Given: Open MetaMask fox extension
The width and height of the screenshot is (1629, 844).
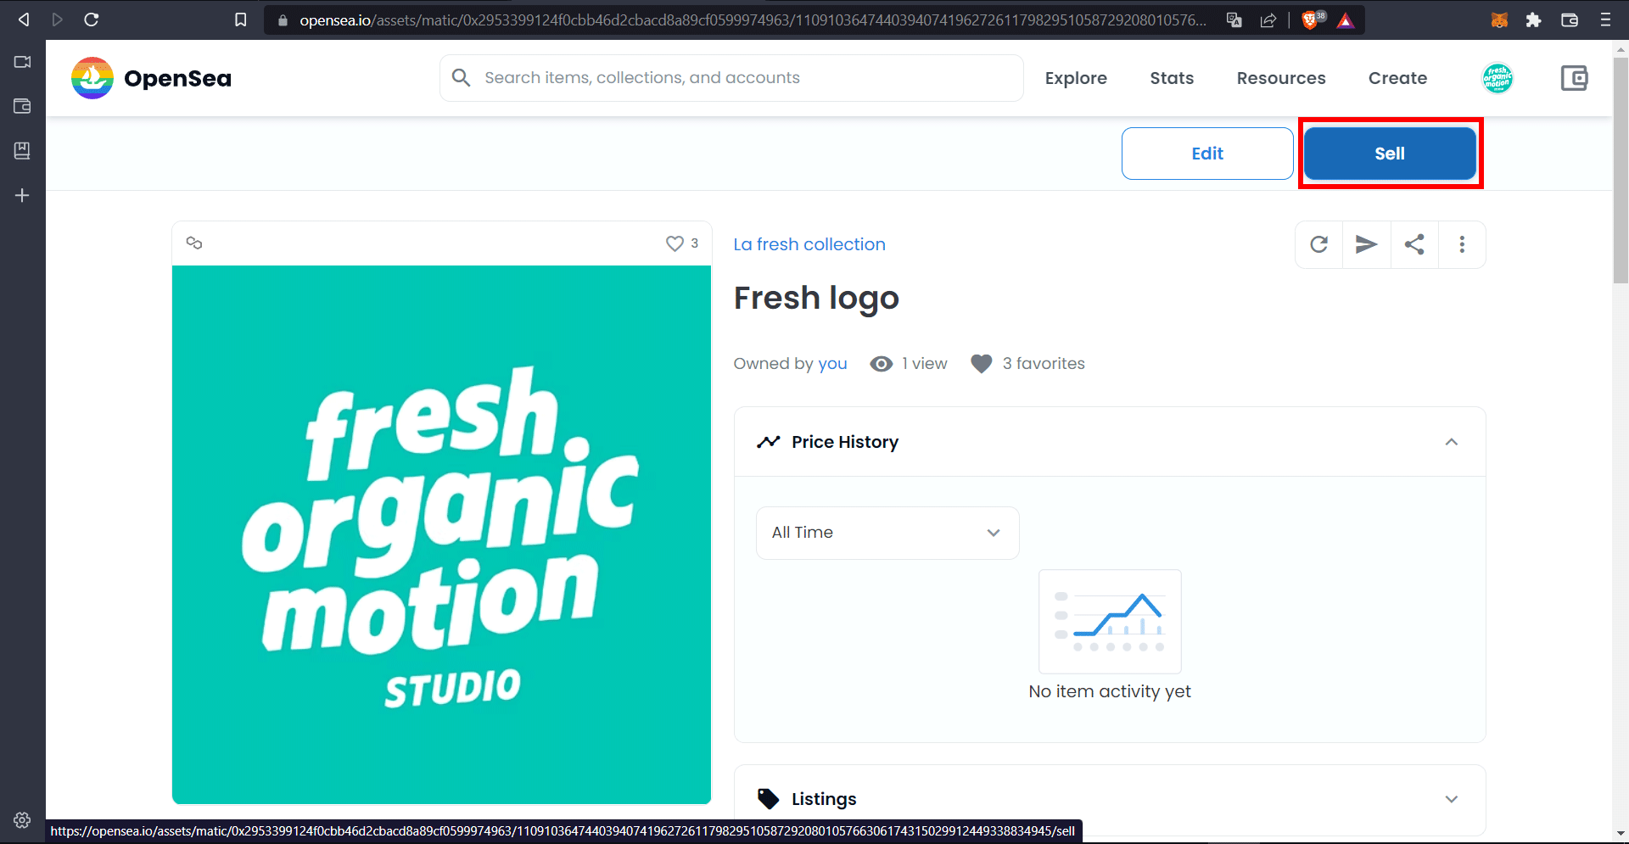Looking at the screenshot, I should pos(1499,20).
